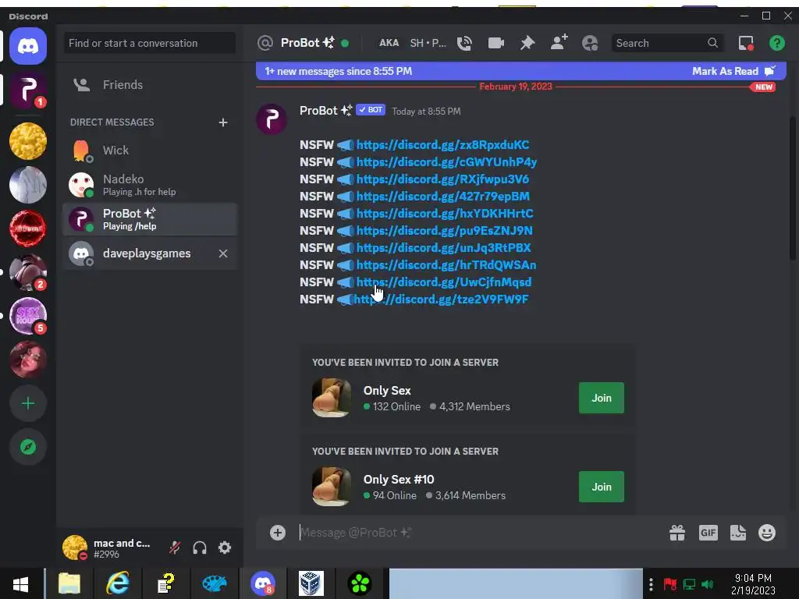799x599 pixels.
Task: Show pinned messages
Action: [527, 44]
